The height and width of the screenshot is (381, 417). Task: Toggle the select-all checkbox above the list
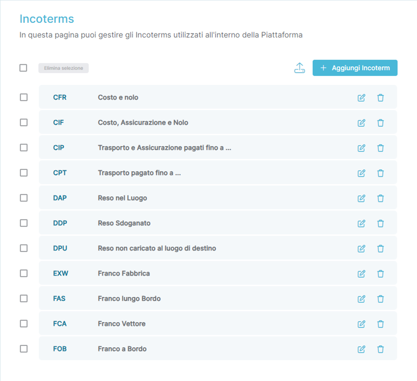click(23, 68)
